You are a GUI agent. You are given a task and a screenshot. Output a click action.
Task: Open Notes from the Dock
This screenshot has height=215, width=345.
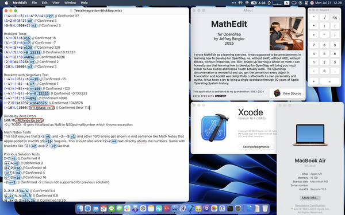pos(151,208)
